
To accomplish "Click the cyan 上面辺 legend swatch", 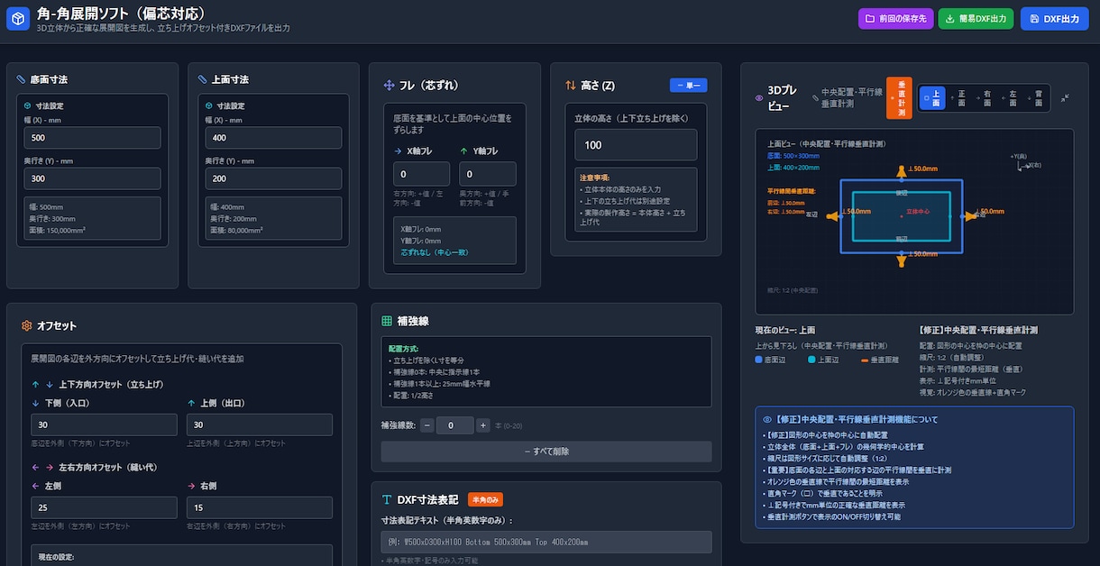I will (x=812, y=360).
